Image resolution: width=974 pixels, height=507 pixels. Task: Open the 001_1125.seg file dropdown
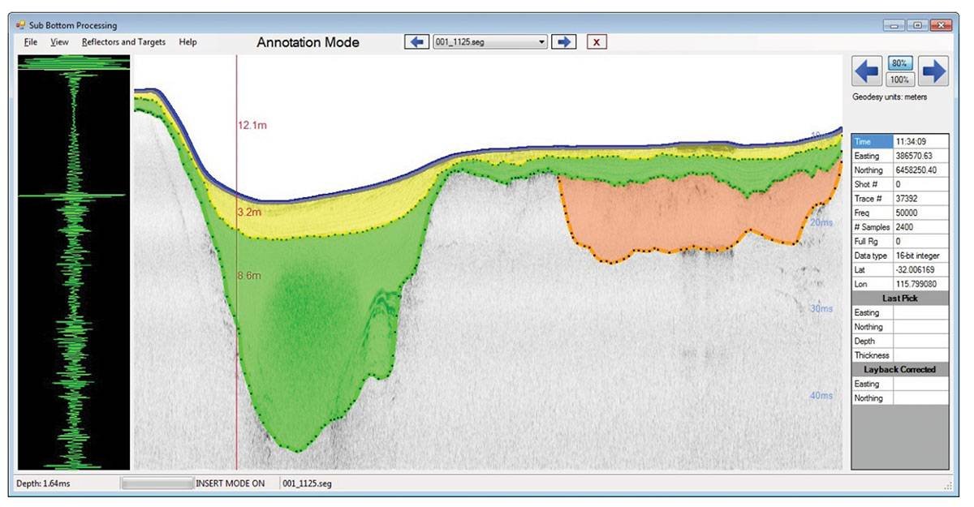[x=541, y=42]
